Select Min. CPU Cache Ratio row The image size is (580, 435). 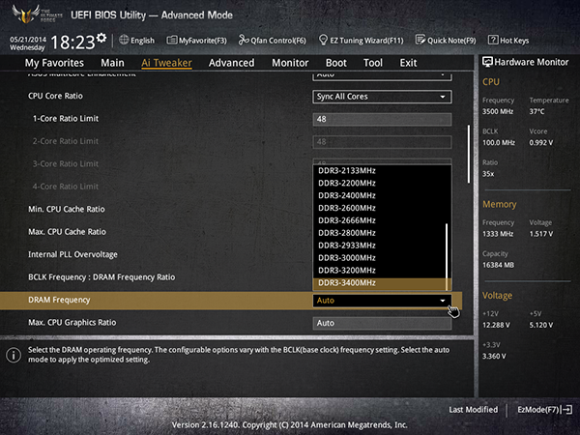pos(67,209)
